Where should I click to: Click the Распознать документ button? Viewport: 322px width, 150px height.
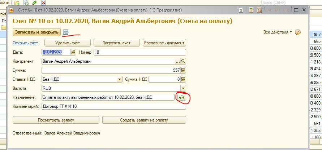[164, 43]
